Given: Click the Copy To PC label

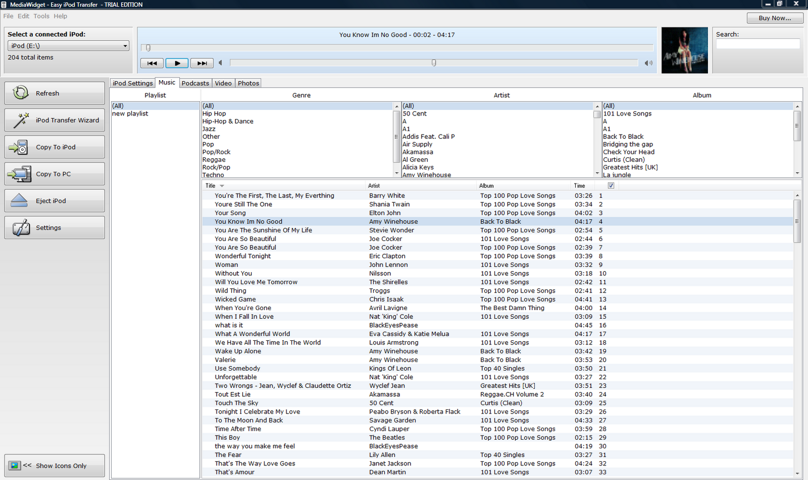Looking at the screenshot, I should pyautogui.click(x=54, y=174).
